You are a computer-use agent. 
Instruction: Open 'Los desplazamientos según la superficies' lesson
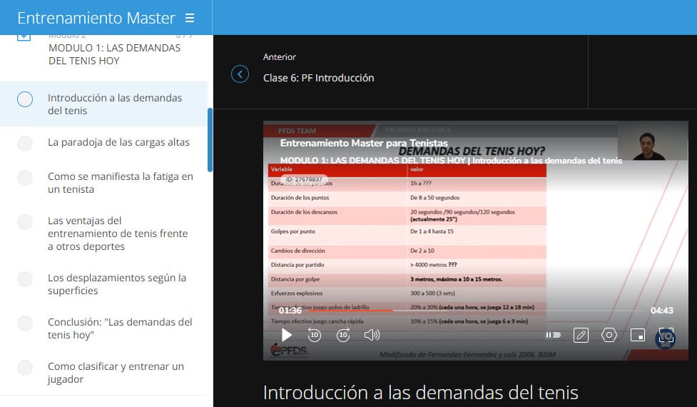click(x=117, y=284)
